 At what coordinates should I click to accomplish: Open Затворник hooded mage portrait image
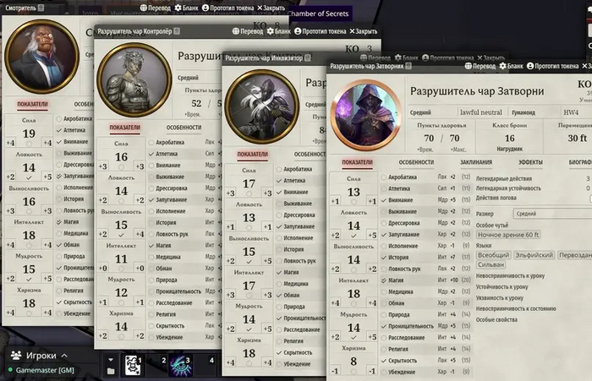click(366, 115)
